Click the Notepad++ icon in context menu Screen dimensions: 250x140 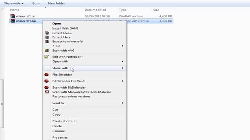(x=46, y=57)
